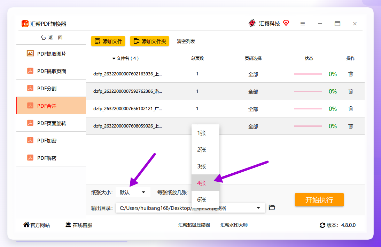Start merging with 开始执行 button
This screenshot has width=381, height=247.
[x=319, y=200]
